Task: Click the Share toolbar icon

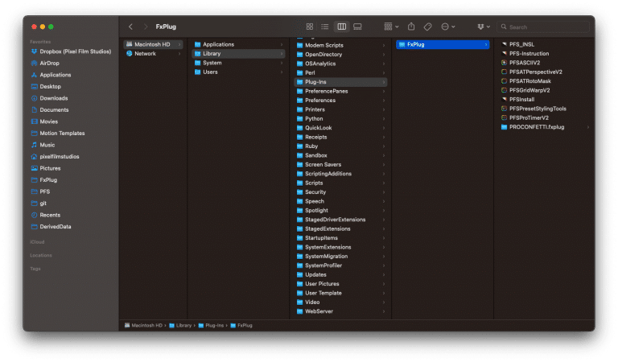Action: point(411,27)
